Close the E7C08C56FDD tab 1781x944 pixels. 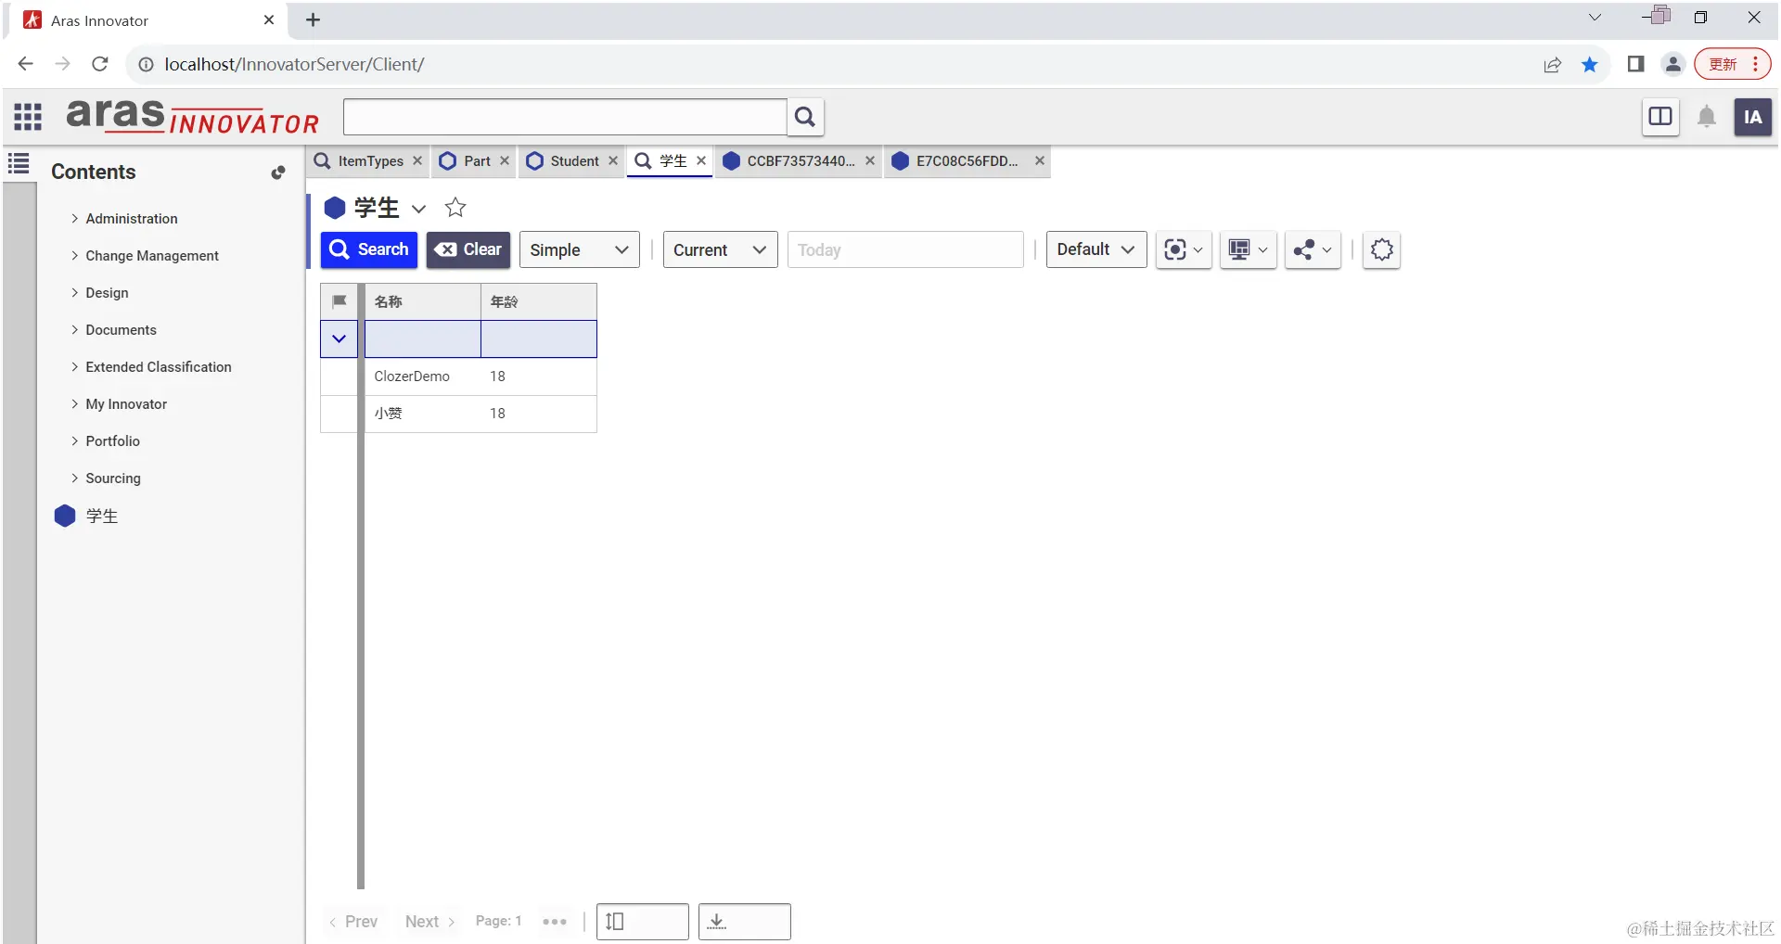click(1040, 160)
